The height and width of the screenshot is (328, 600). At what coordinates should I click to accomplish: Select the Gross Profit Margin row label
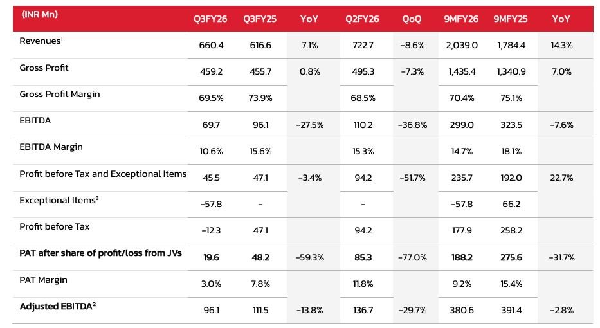point(60,95)
